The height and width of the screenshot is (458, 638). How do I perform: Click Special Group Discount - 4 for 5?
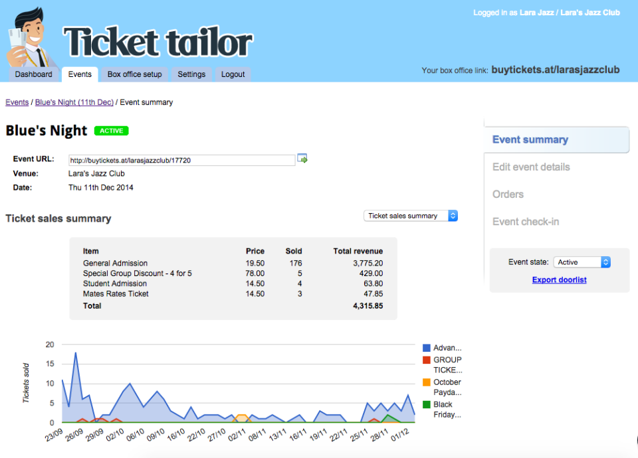click(x=137, y=273)
